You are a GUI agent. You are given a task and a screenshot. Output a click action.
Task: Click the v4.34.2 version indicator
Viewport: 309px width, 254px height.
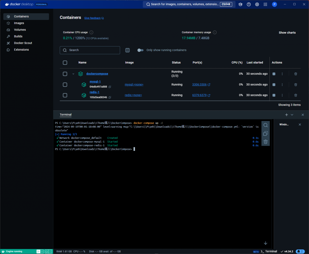point(287,252)
